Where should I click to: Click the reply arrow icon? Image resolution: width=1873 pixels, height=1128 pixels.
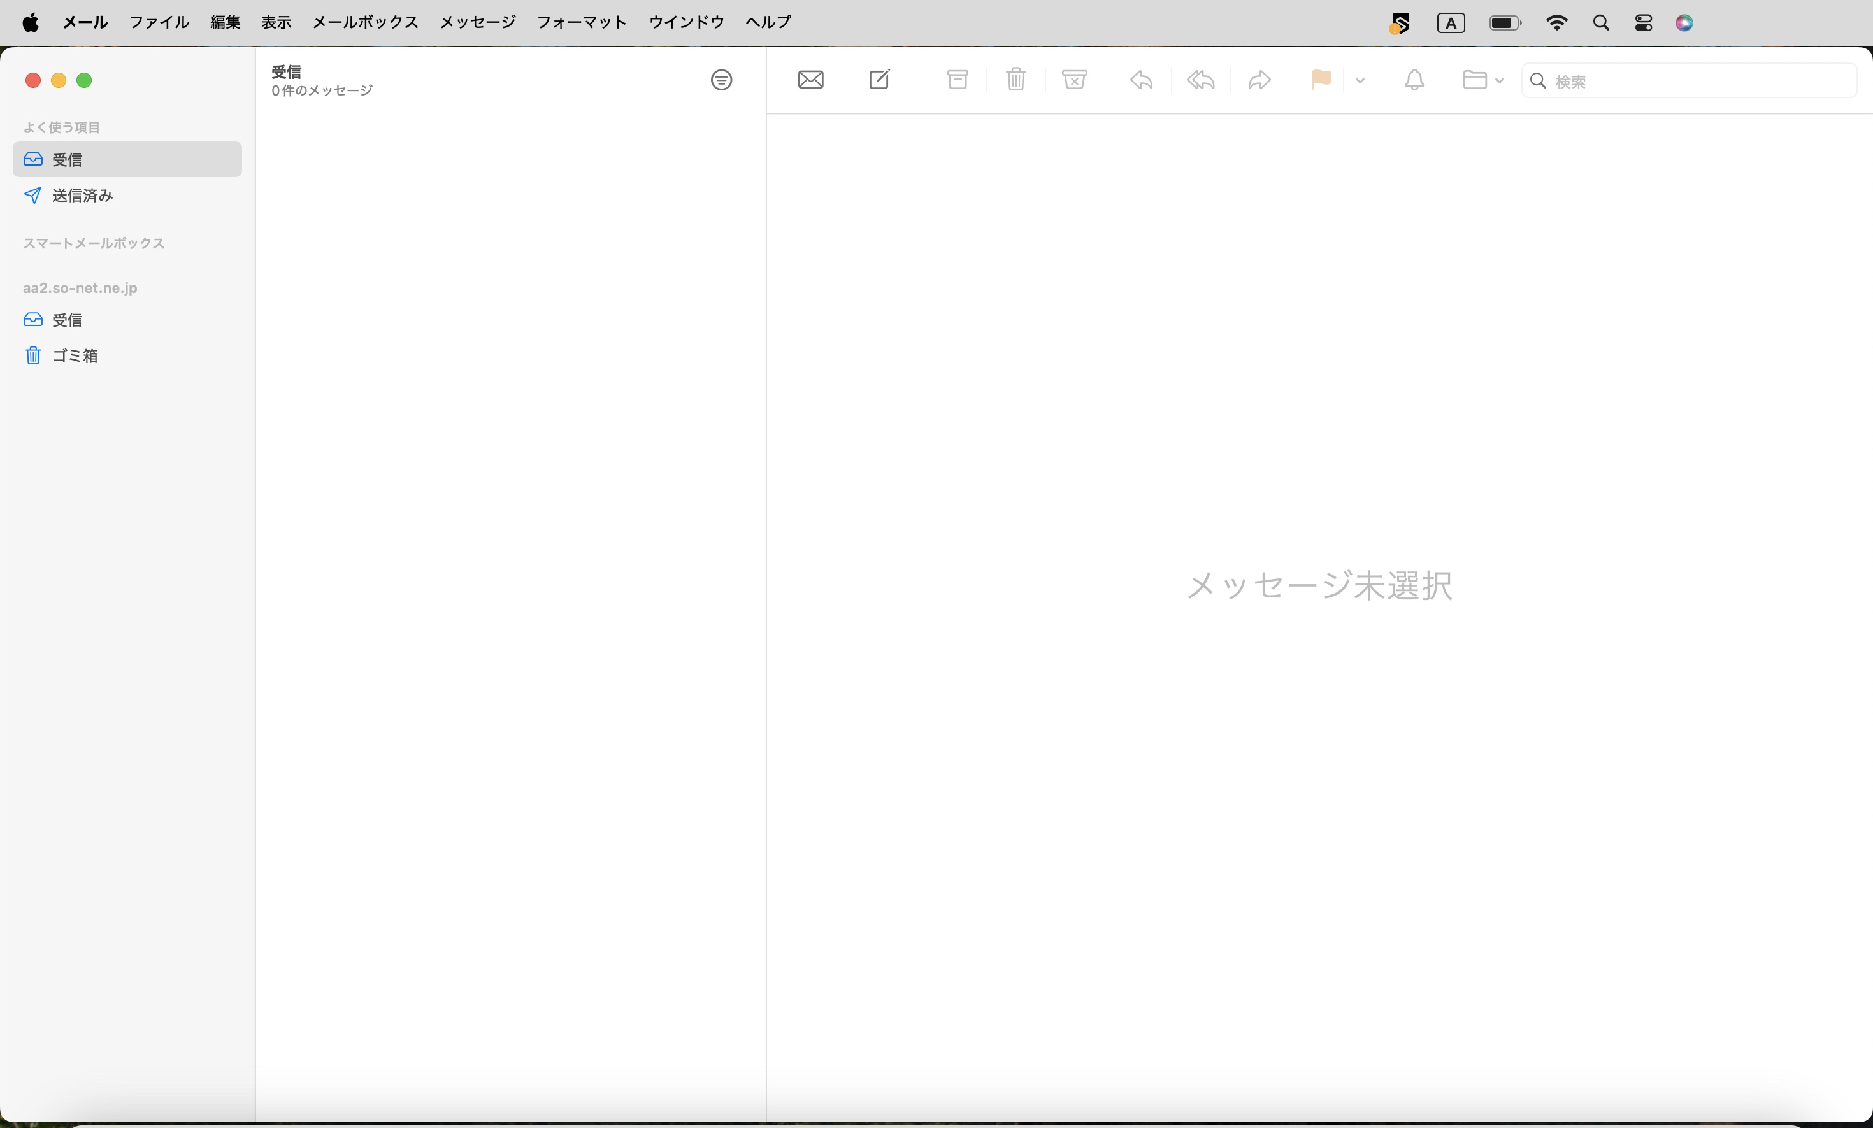[x=1141, y=80]
